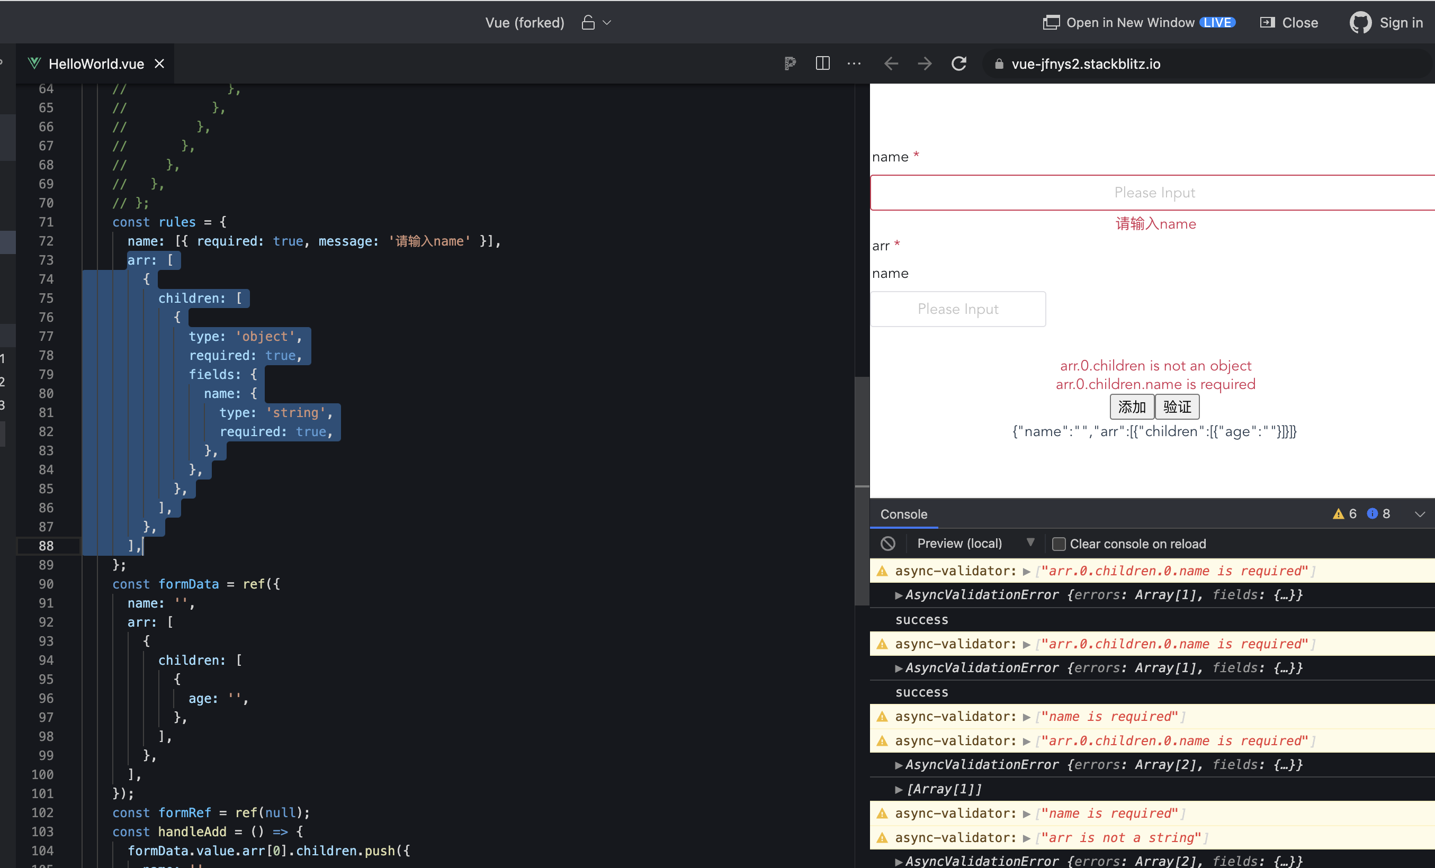This screenshot has height=868, width=1435.
Task: Click the editor vertical scrollbar thumb
Action: (x=862, y=492)
